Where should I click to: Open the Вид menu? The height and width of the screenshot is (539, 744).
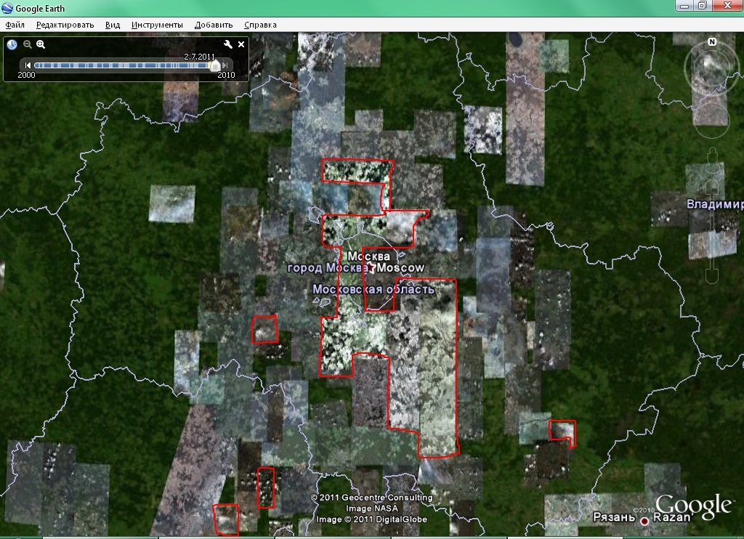click(x=113, y=25)
